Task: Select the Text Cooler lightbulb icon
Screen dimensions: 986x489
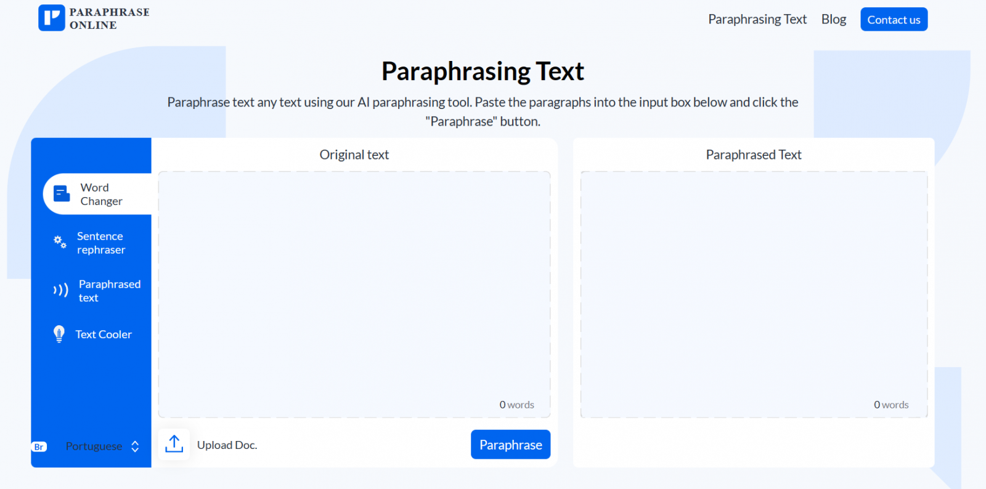Action: pyautogui.click(x=59, y=334)
